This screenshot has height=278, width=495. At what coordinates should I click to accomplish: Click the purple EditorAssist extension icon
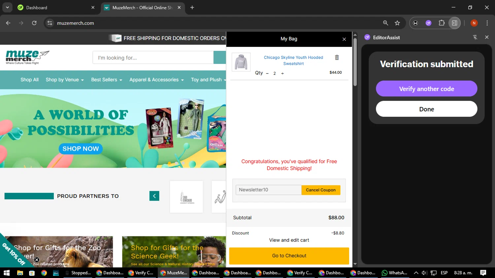pyautogui.click(x=428, y=23)
